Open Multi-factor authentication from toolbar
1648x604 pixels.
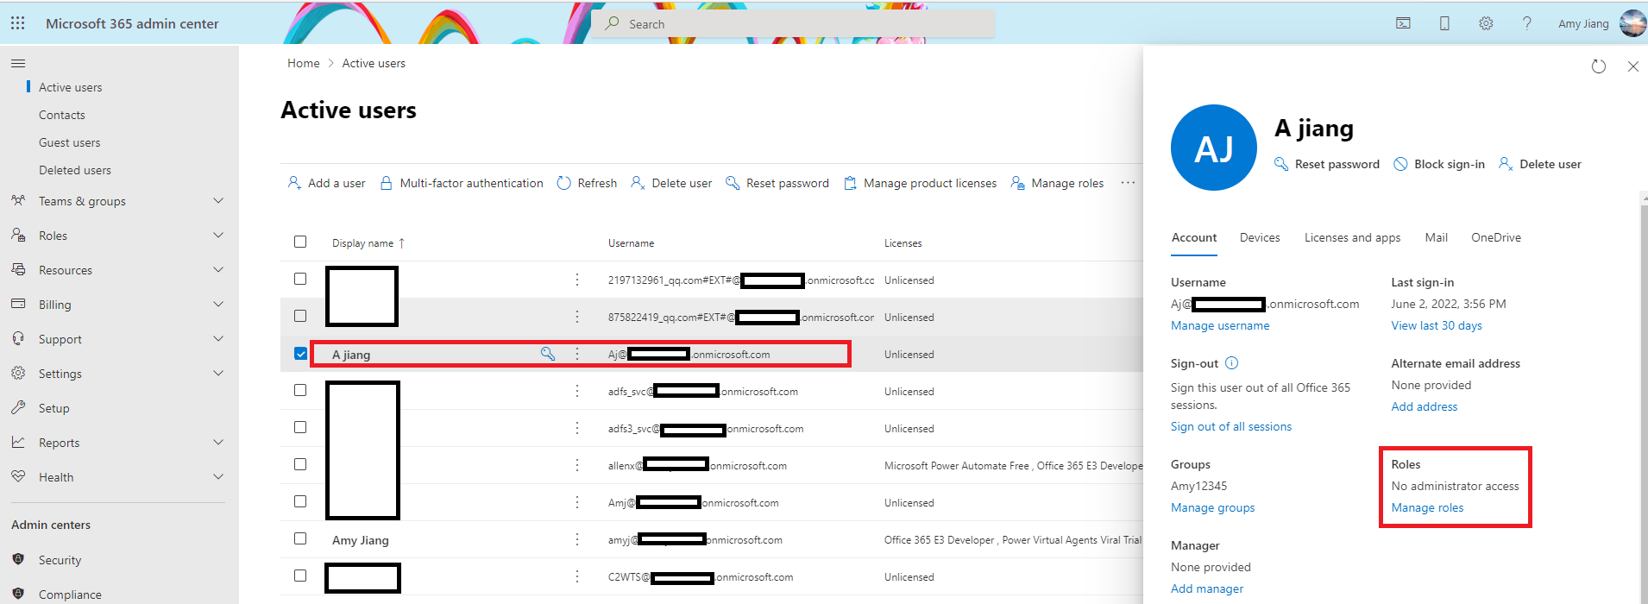[x=462, y=183]
